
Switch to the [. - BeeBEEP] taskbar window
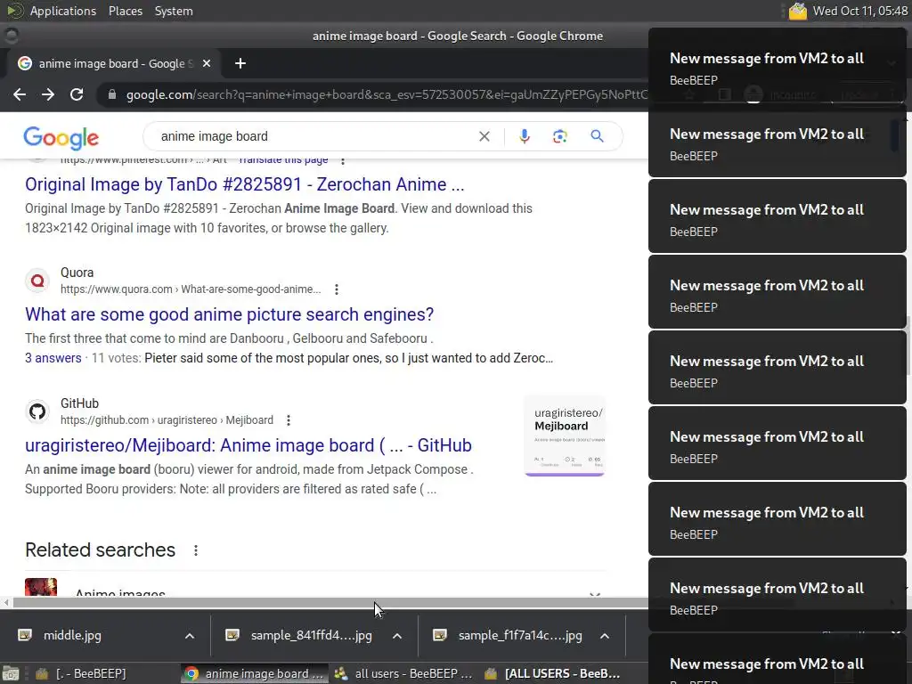tap(81, 673)
